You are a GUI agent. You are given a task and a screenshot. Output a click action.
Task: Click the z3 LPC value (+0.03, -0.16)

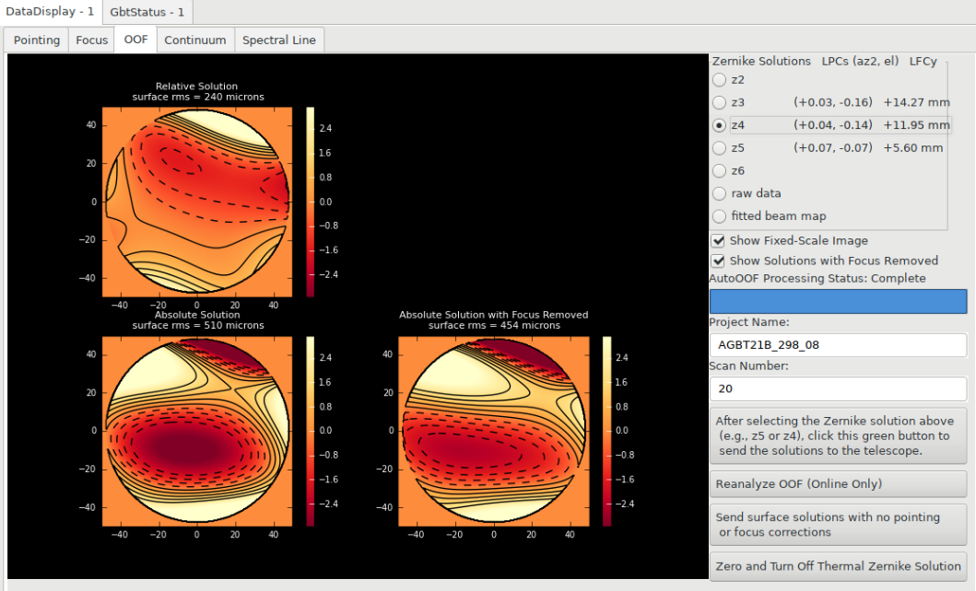[x=833, y=102]
